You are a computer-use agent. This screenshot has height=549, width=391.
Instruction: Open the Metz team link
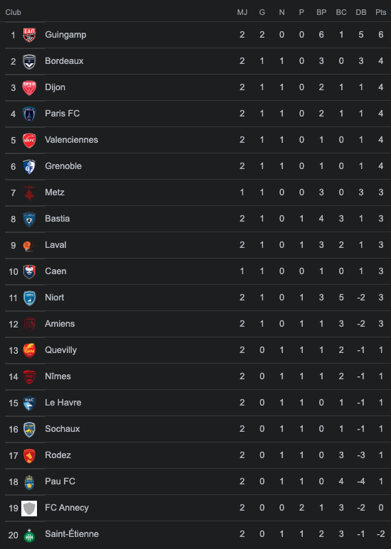(55, 192)
